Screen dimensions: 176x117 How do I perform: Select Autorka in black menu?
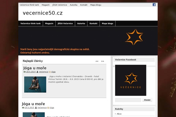click(81, 23)
